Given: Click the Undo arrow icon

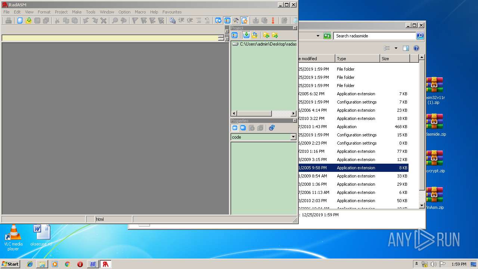Looking at the screenshot, I should 86,21.
